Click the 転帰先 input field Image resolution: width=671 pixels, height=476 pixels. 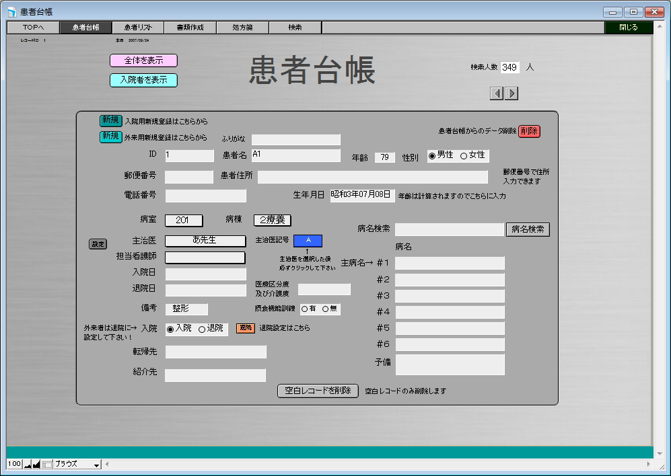[x=215, y=352]
